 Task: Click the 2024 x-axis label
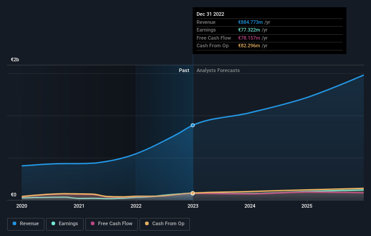click(250, 206)
